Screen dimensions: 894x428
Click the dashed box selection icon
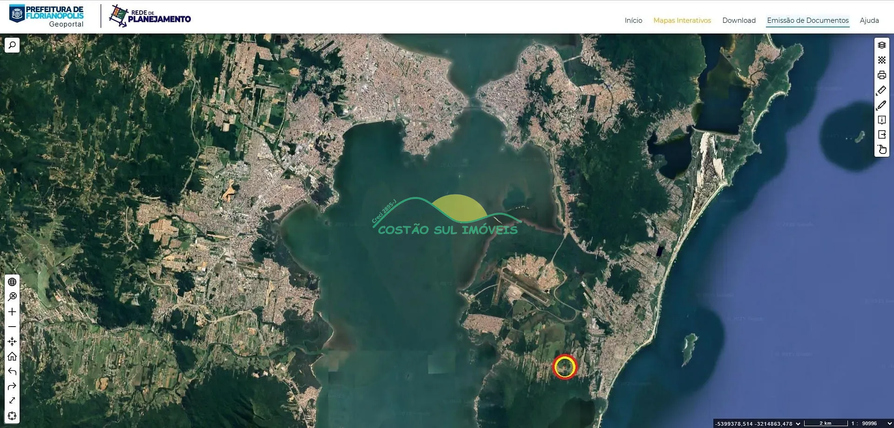point(12,415)
